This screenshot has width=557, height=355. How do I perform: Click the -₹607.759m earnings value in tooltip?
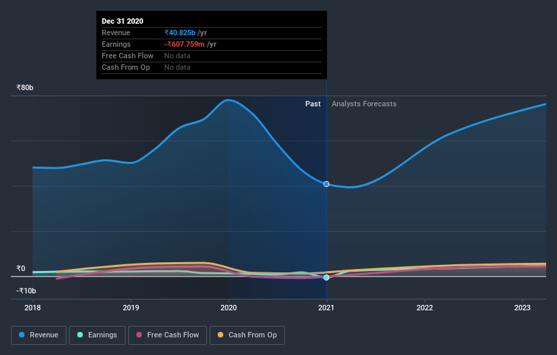(x=185, y=44)
